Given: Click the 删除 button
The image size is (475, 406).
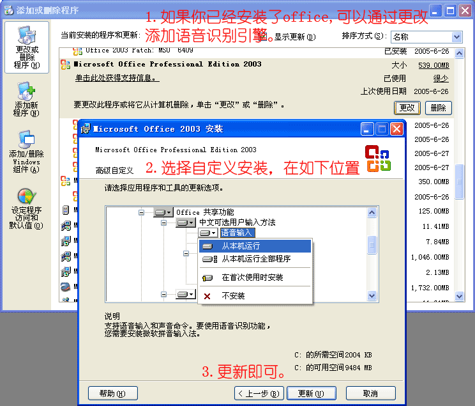Looking at the screenshot, I should pyautogui.click(x=439, y=108).
